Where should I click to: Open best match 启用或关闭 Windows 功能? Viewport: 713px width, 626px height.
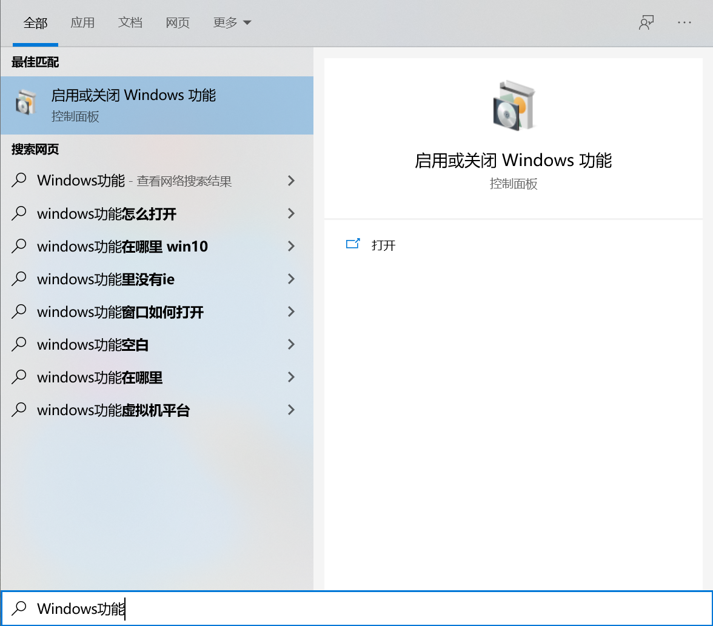click(x=157, y=105)
